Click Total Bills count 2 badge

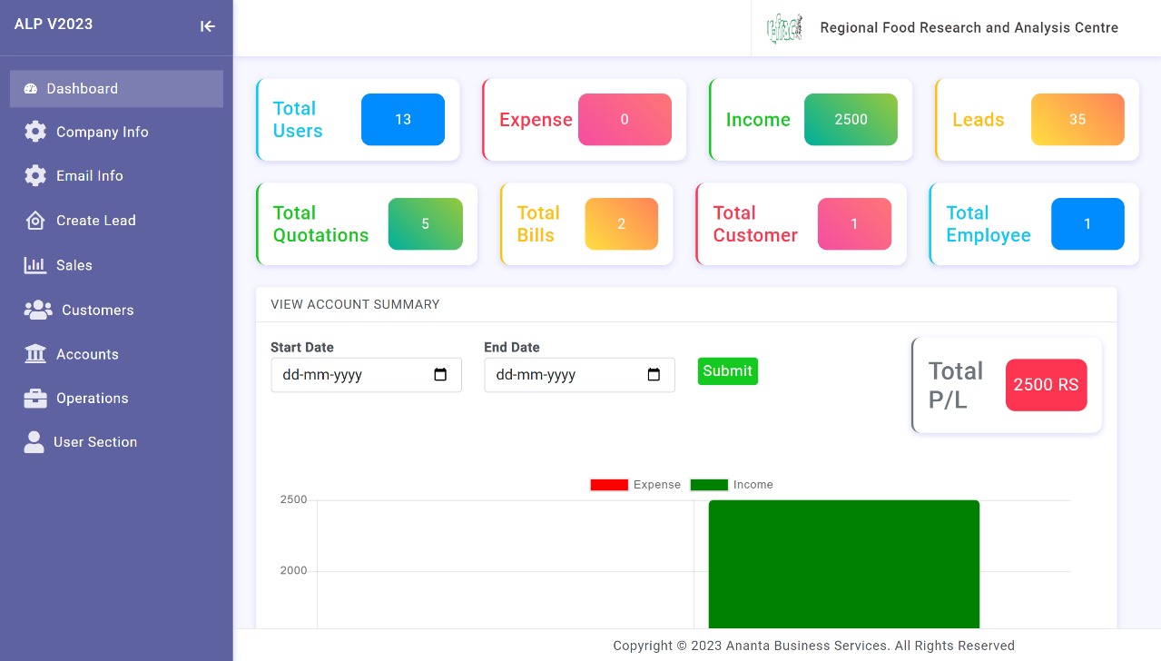622,223
